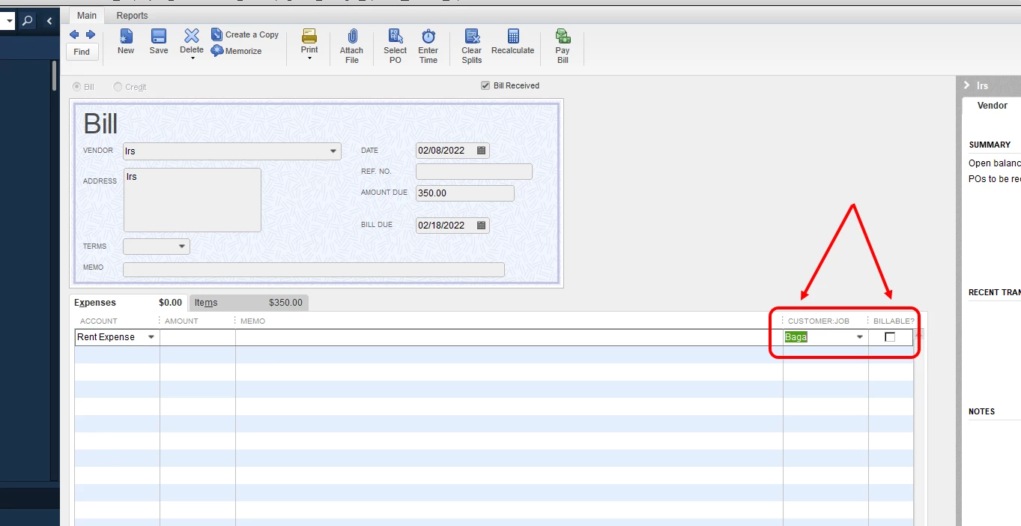Open the bill date calendar picker
Screen dimensions: 1021x526
click(482, 150)
